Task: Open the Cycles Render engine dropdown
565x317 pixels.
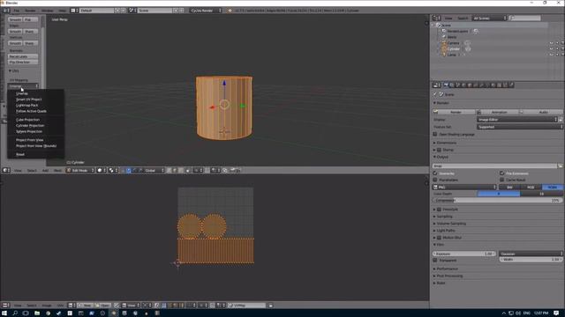Action: pos(206,11)
